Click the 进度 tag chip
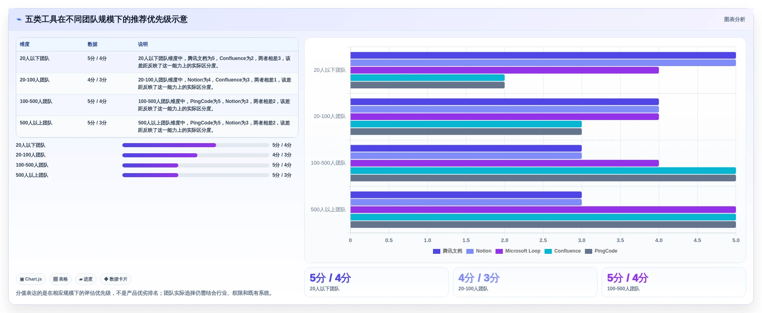762x313 pixels. 86,279
